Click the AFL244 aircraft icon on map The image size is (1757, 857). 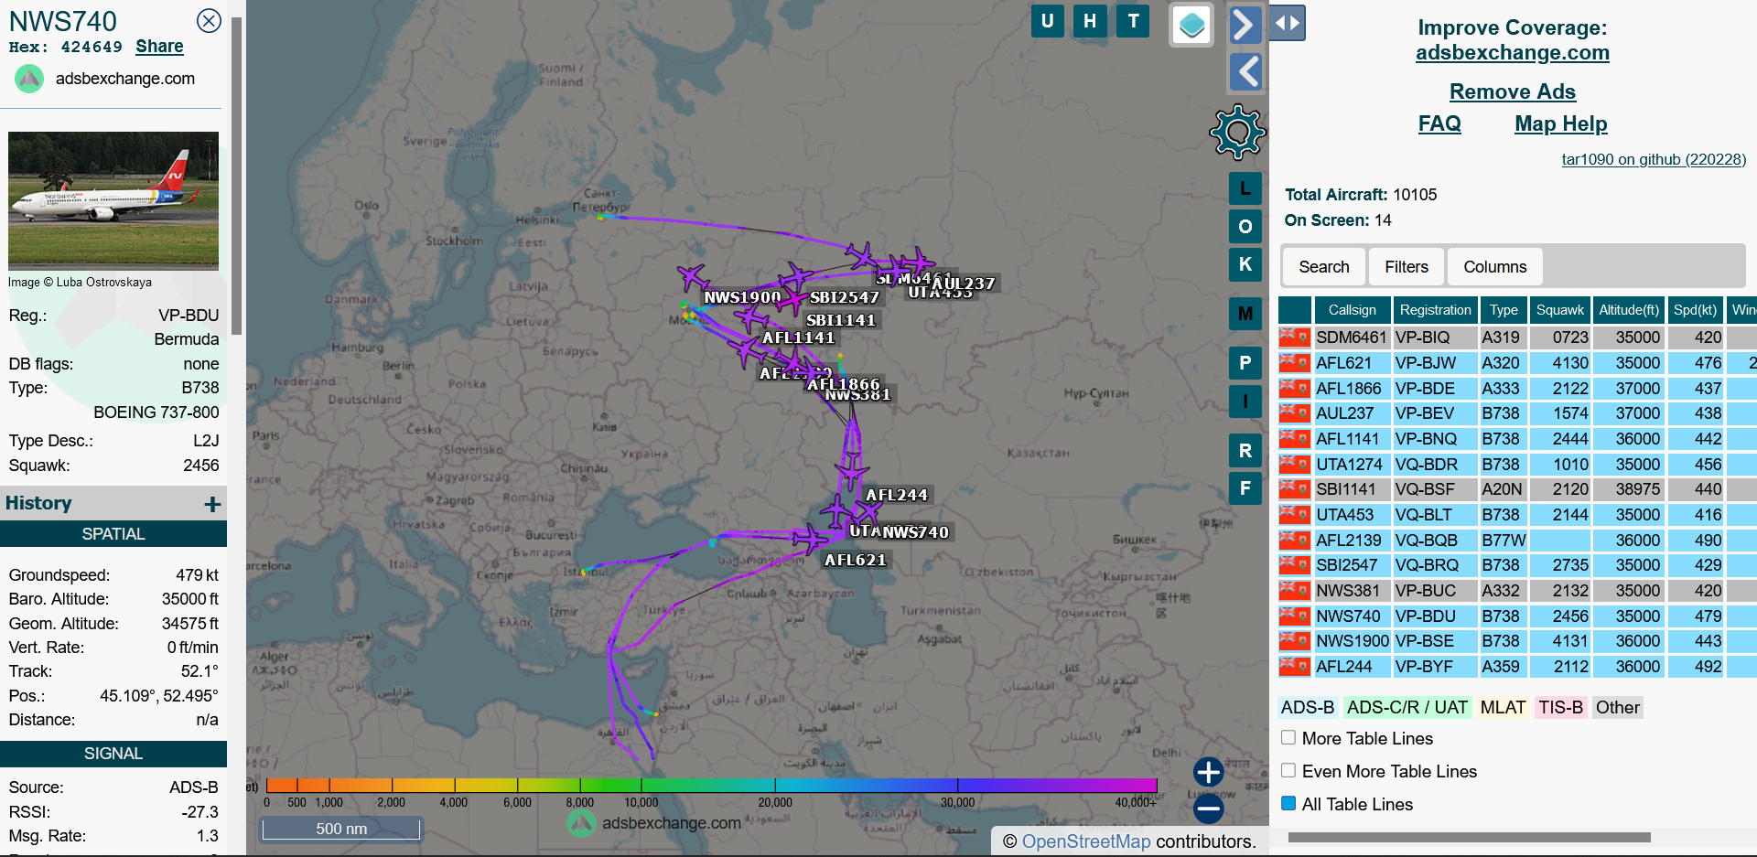(x=852, y=473)
